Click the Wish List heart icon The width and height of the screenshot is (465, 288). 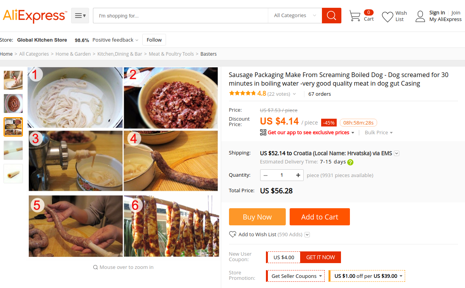(387, 17)
